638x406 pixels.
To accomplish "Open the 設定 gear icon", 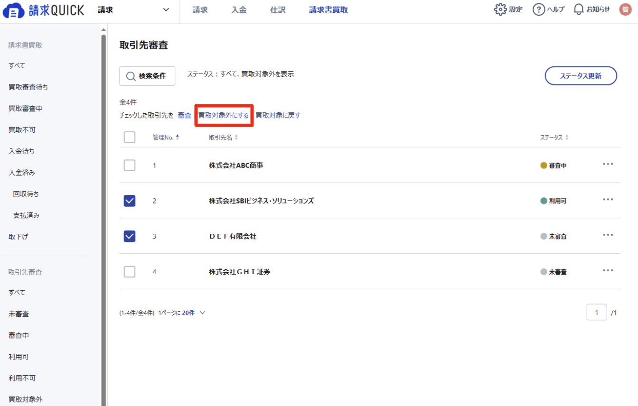I will [500, 9].
